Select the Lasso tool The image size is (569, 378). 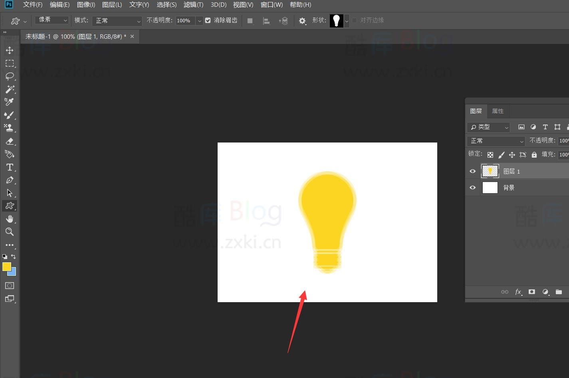[10, 76]
